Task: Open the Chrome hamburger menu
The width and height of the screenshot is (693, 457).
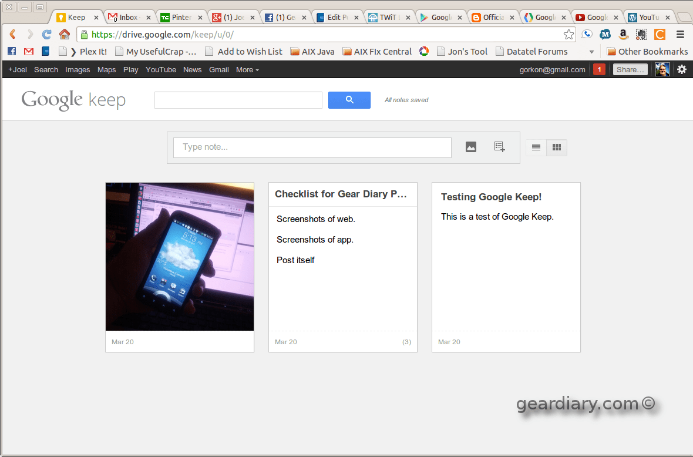Action: coord(680,34)
